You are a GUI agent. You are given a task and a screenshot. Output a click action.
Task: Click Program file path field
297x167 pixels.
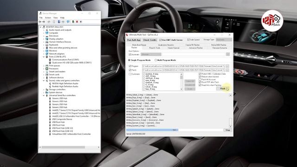(184, 66)
